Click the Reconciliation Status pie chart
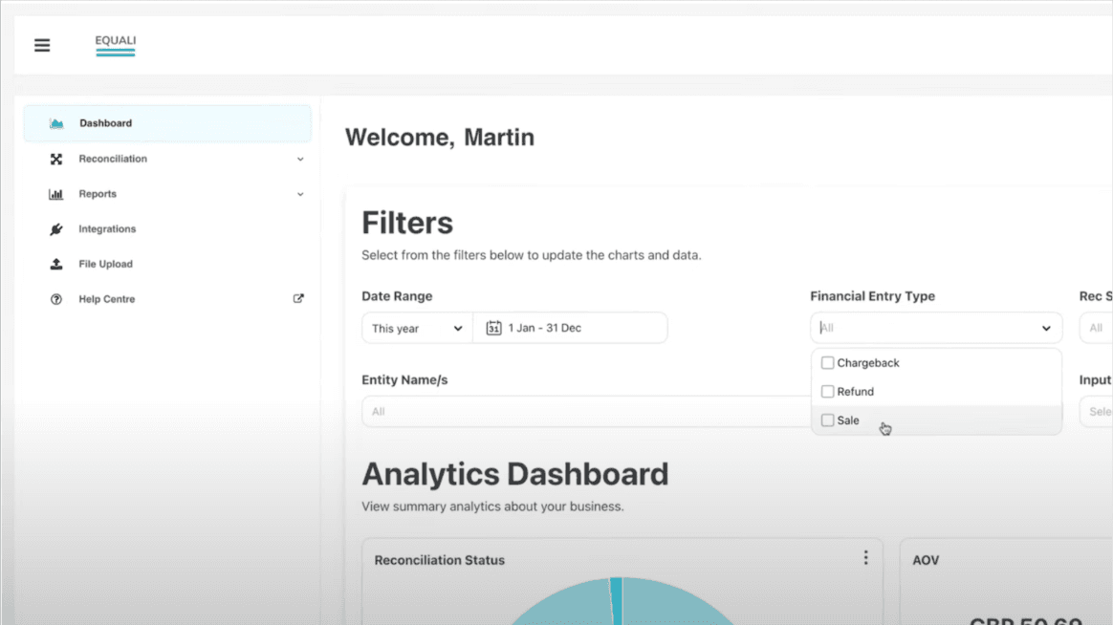This screenshot has width=1113, height=625. coord(622,601)
